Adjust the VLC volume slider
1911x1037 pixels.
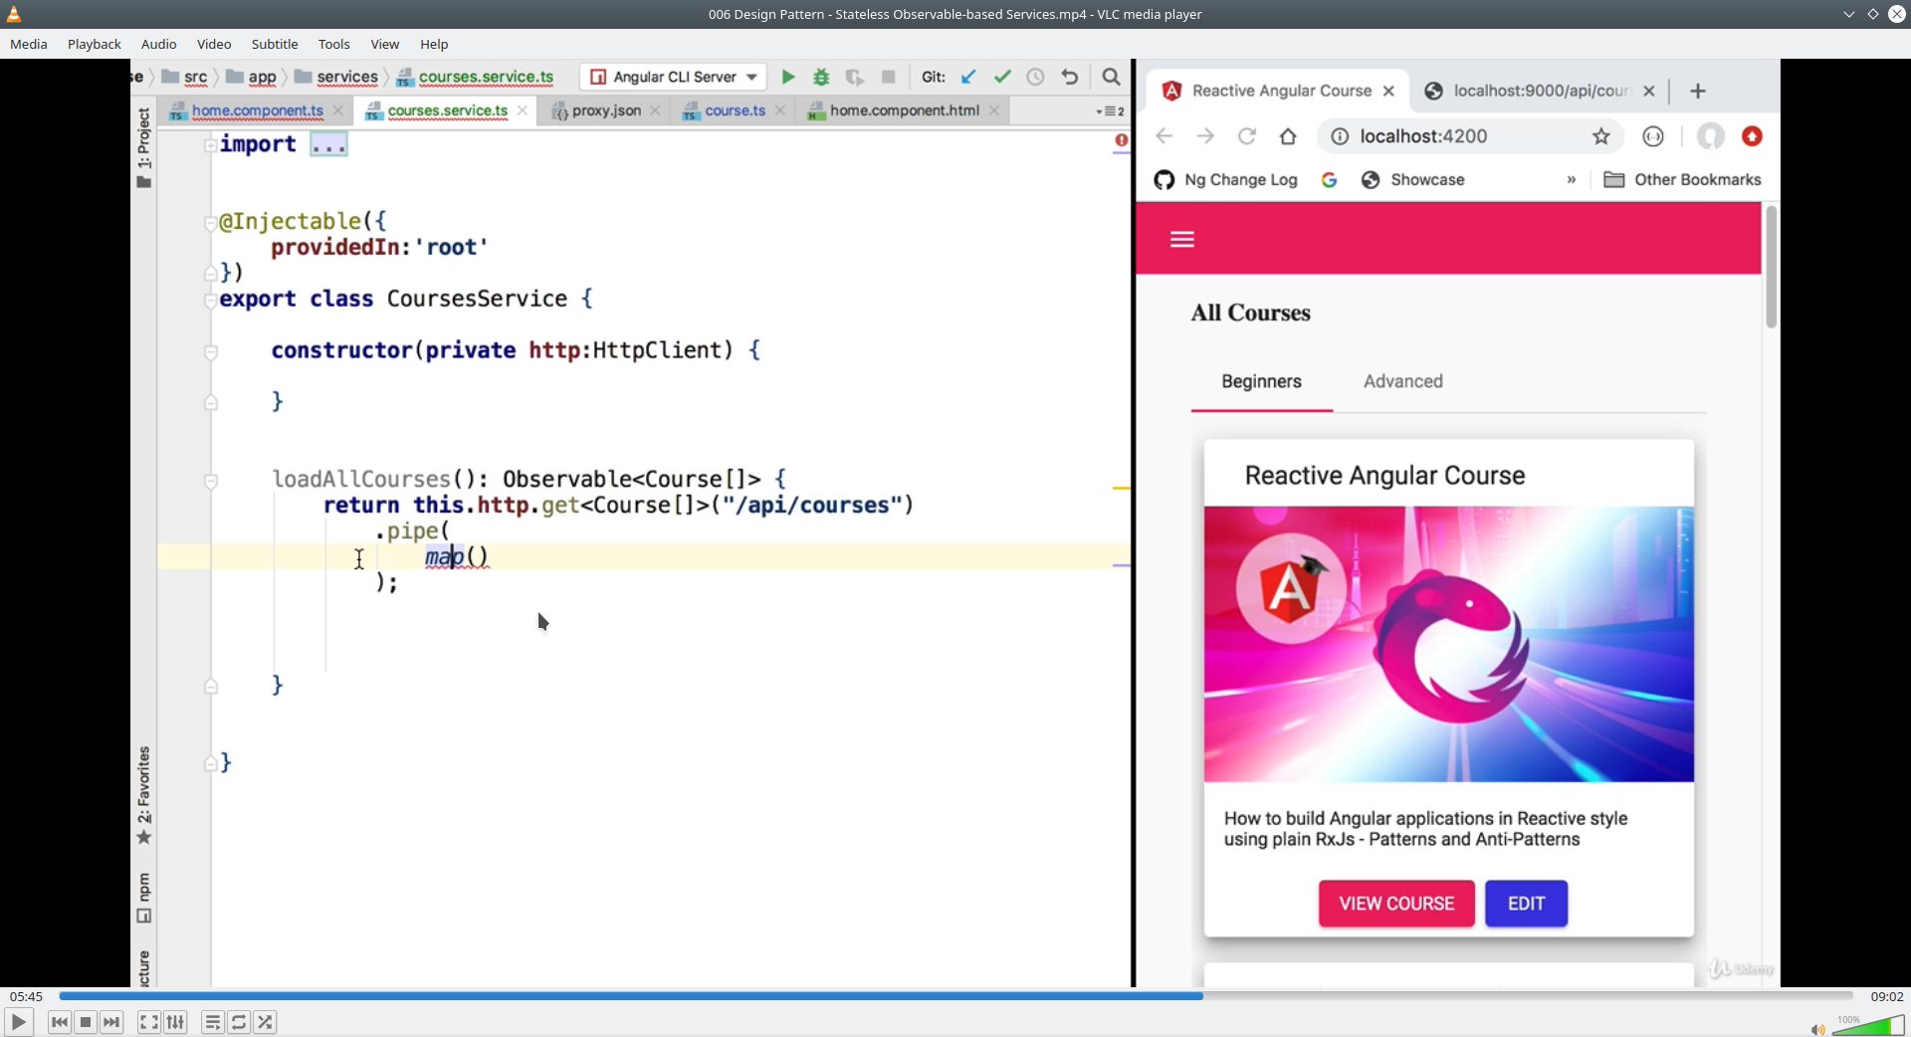[x=1868, y=1025]
